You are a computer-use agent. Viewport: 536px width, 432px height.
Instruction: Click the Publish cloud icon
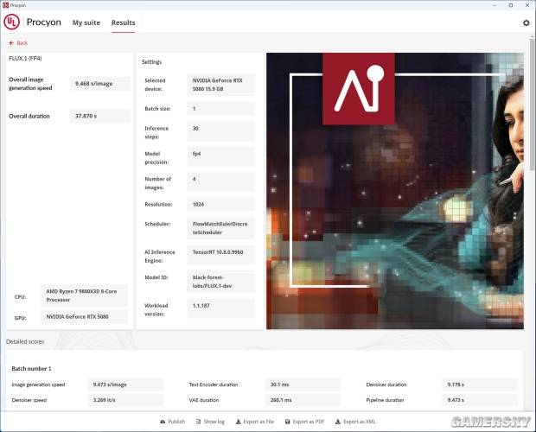pyautogui.click(x=163, y=422)
